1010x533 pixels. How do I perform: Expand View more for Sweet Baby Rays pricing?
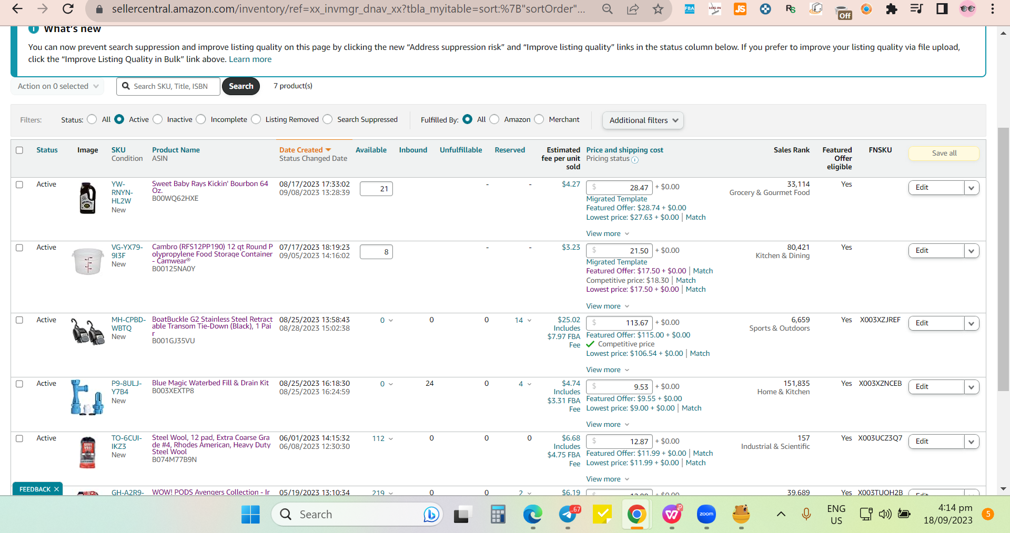point(608,233)
